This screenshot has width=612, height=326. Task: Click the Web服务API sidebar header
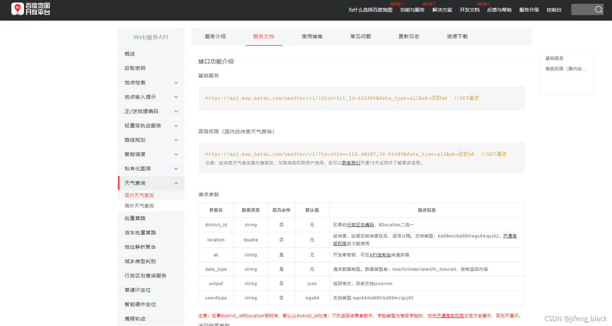pyautogui.click(x=151, y=37)
